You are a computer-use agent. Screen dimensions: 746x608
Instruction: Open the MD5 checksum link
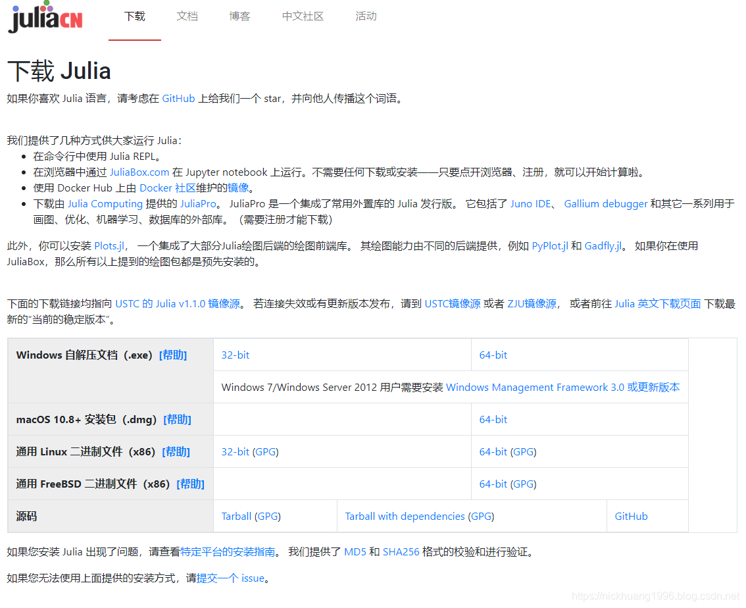(355, 552)
